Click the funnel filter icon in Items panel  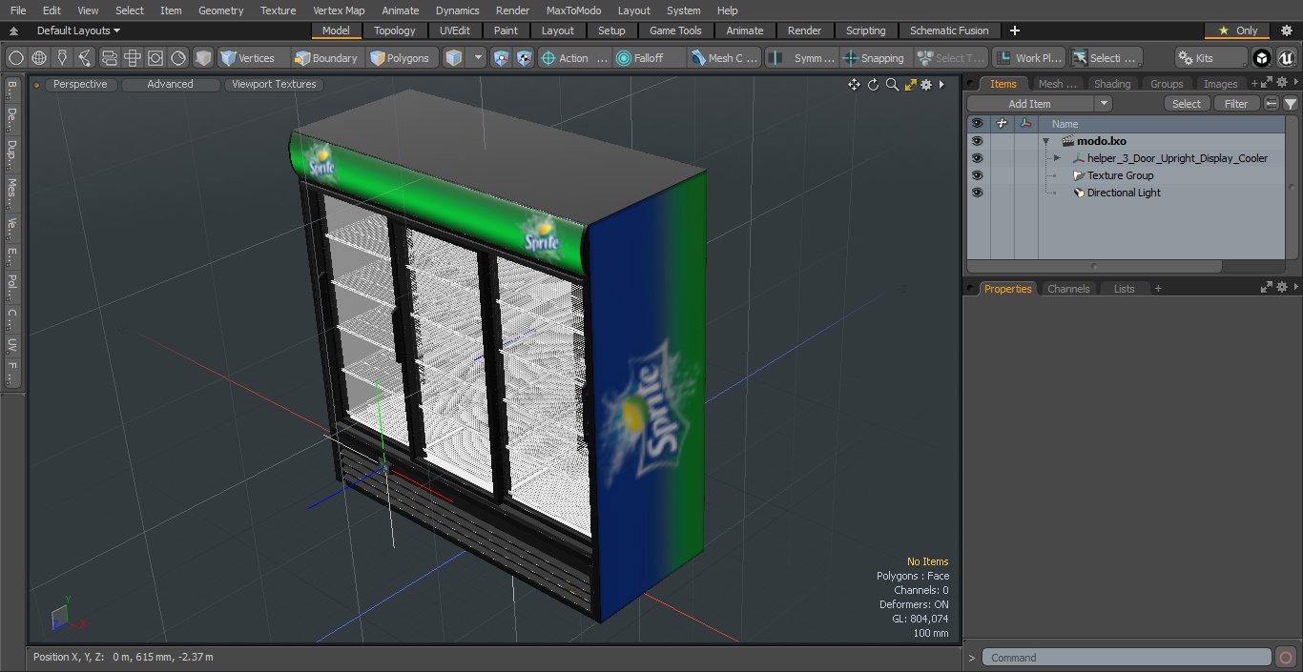pos(1290,104)
